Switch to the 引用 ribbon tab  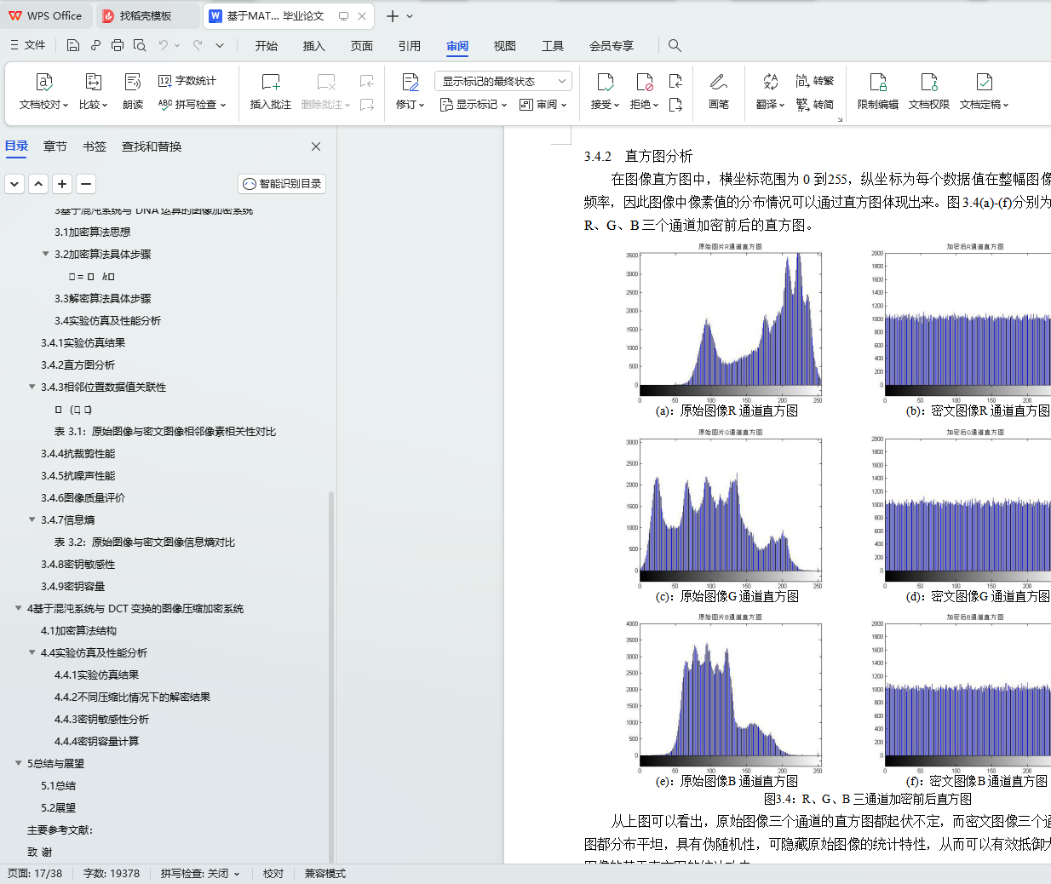(410, 46)
